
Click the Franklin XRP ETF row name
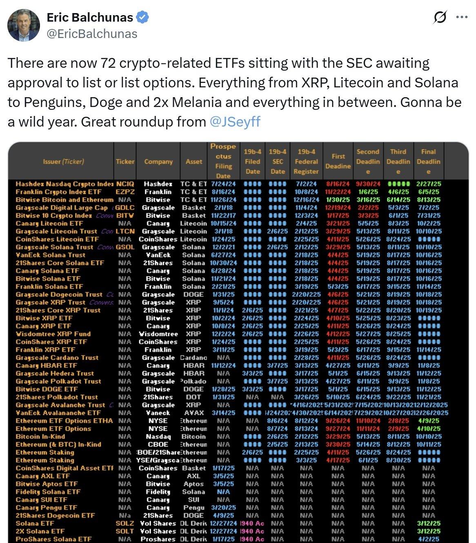tap(45, 349)
